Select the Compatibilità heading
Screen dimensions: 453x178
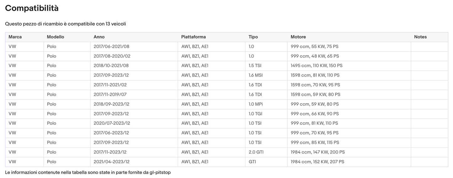[32, 8]
